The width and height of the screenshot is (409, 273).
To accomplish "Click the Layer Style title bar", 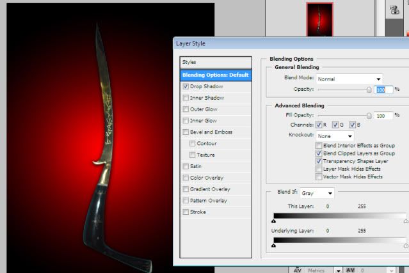I will 291,43.
